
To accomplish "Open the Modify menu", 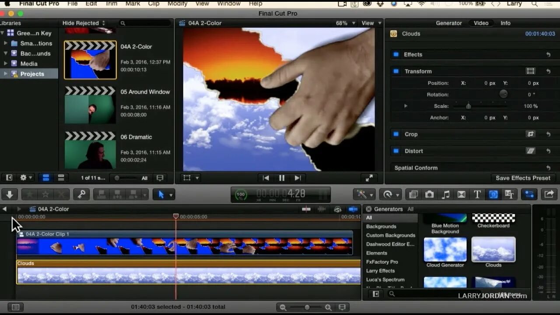I will 178,3.
